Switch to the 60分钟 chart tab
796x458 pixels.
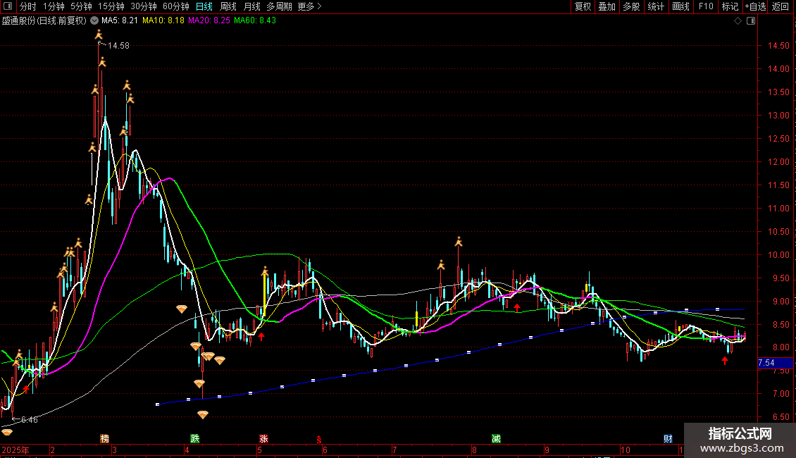coord(176,7)
